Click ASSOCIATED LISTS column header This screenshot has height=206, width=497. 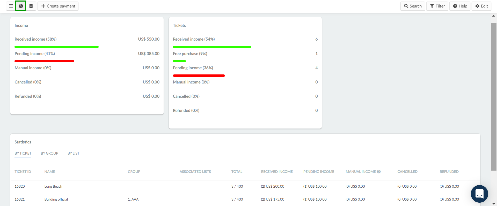pos(195,172)
